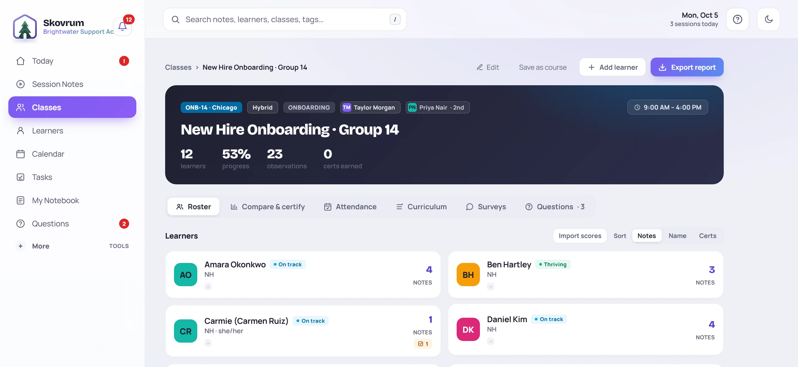Open Learners in sidebar

click(72, 131)
